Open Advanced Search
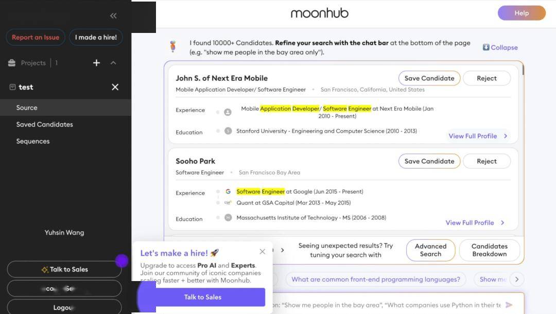 click(x=430, y=250)
